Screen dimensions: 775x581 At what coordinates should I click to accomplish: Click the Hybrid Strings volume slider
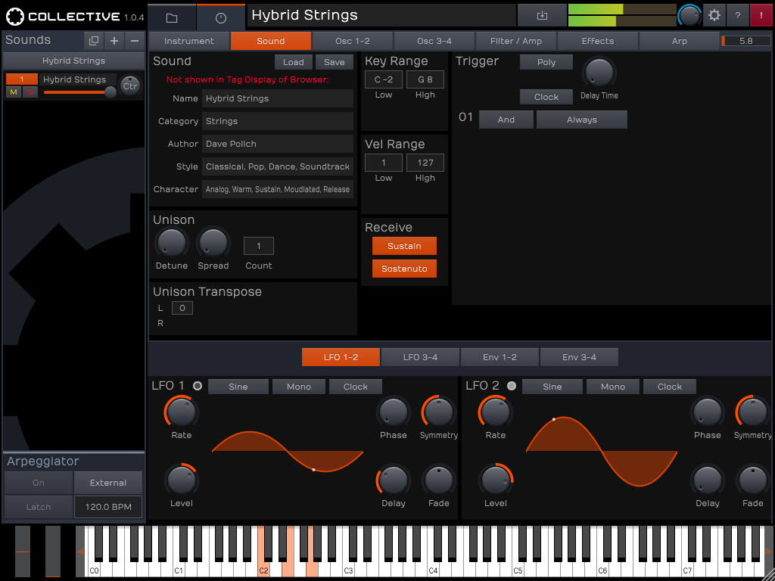pos(79,92)
